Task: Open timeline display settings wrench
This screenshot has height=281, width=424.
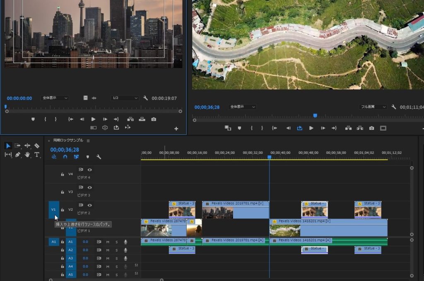Action: coord(99,157)
